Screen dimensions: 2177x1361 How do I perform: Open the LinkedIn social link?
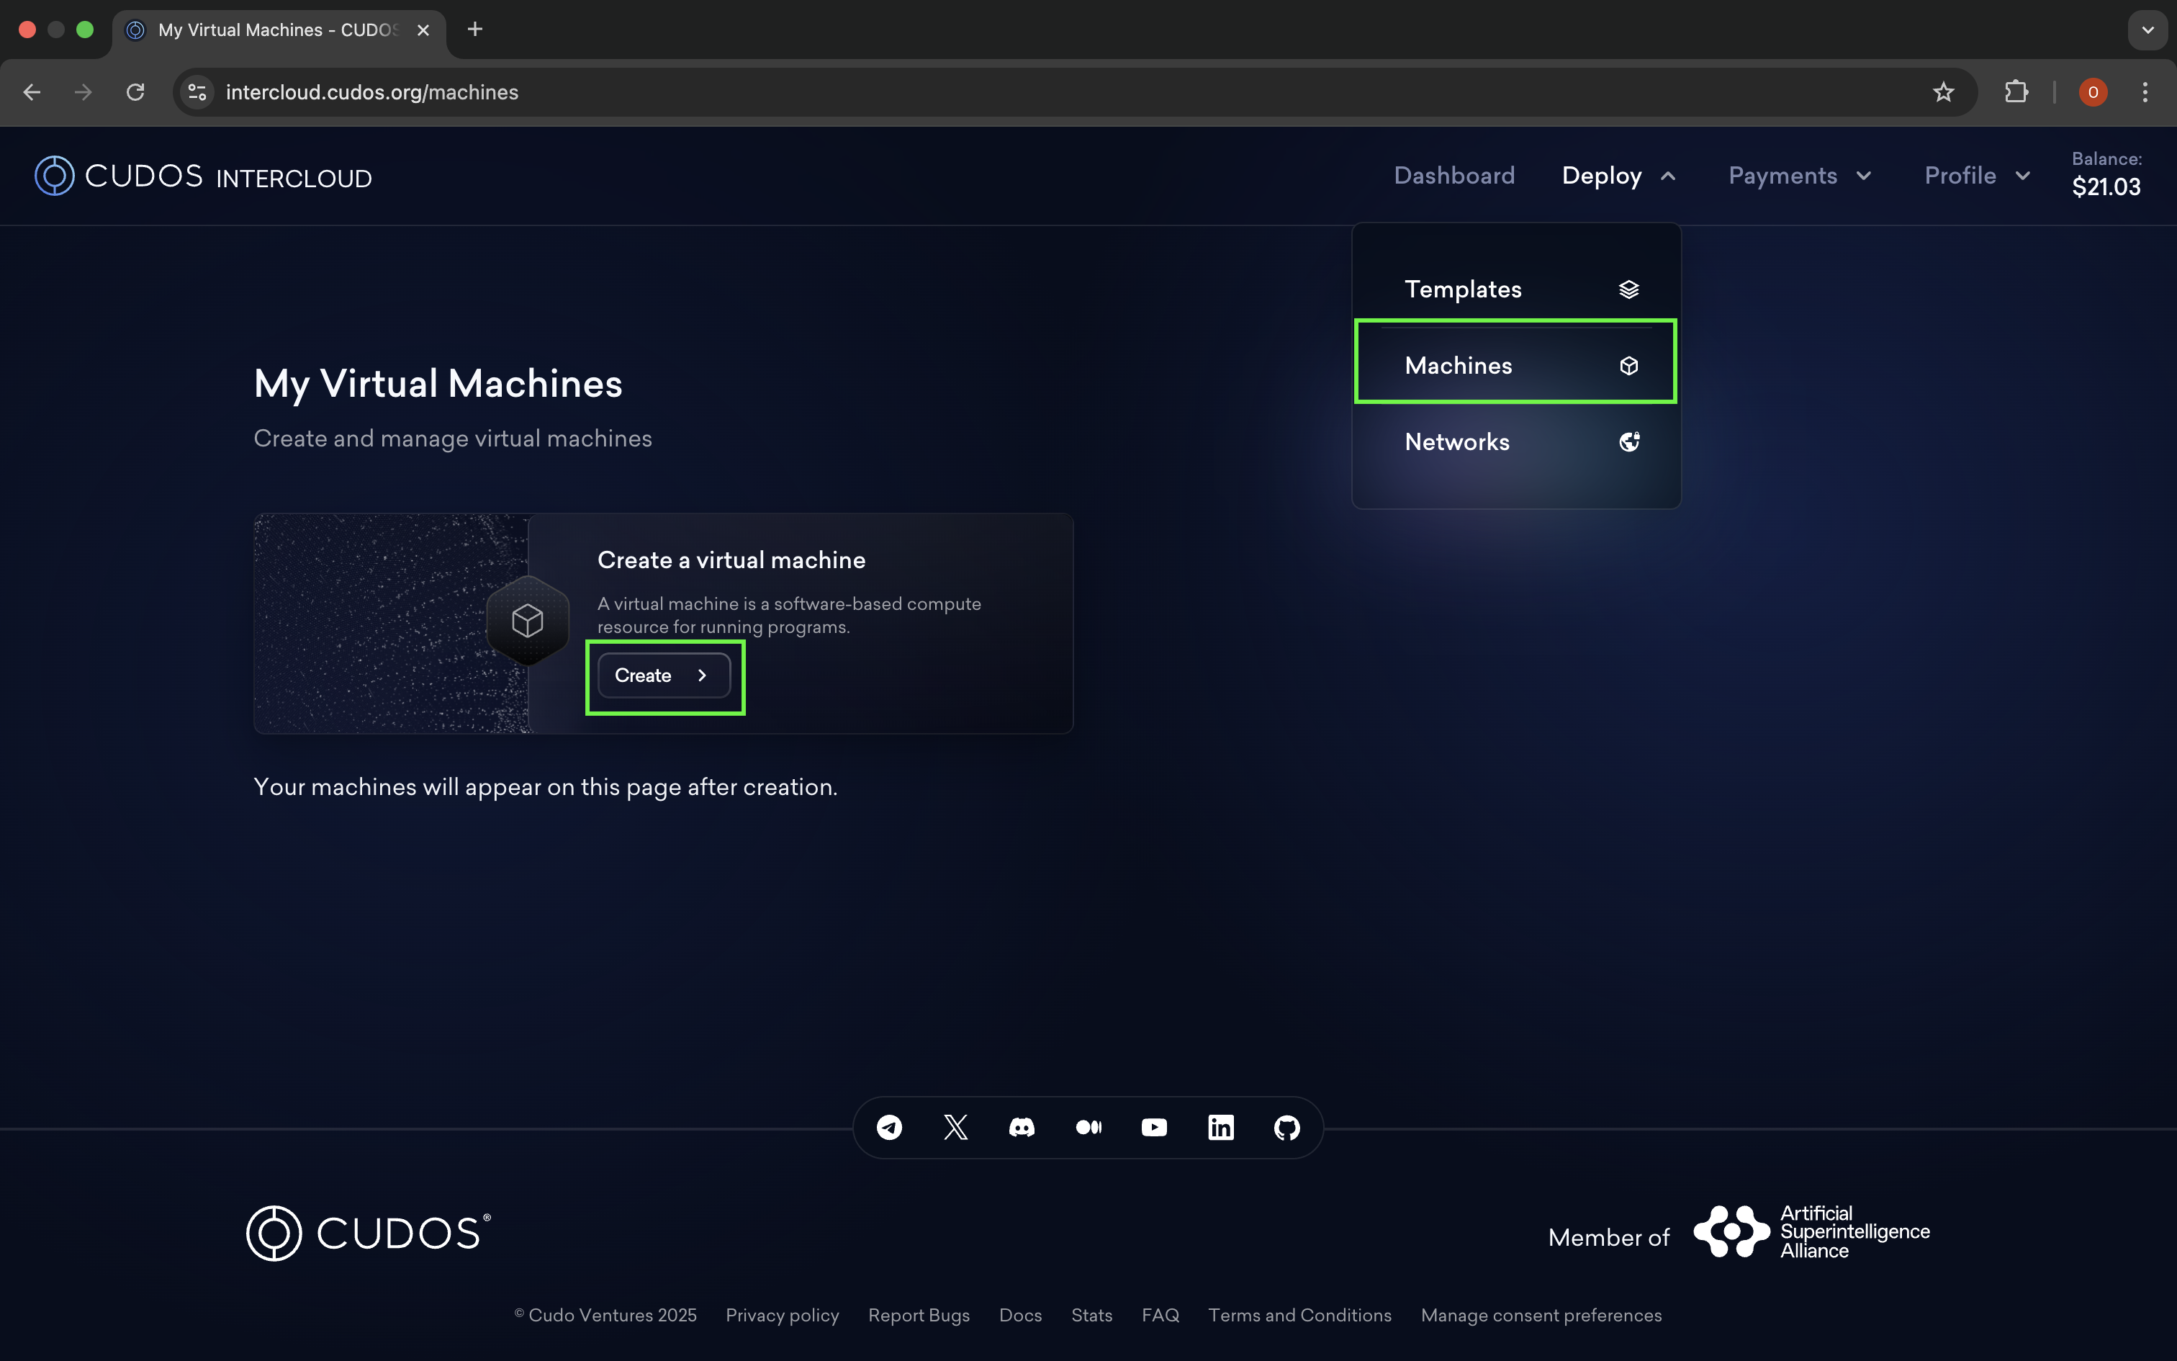1221,1127
